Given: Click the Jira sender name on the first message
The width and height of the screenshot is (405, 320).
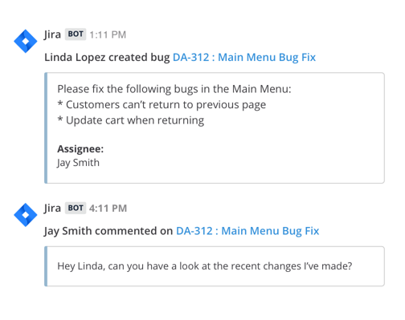Looking at the screenshot, I should 52,34.
